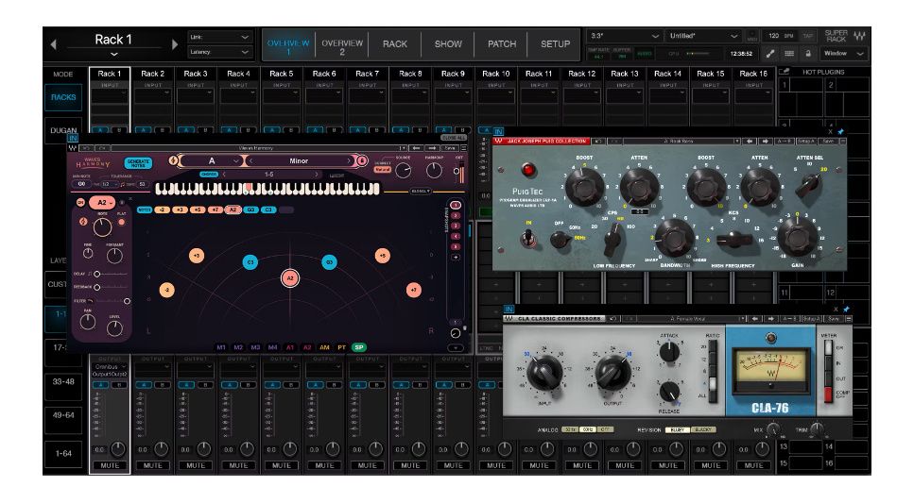Open the Rack 3 input dropdown
Image resolution: width=914 pixels, height=503 pixels.
tap(196, 95)
